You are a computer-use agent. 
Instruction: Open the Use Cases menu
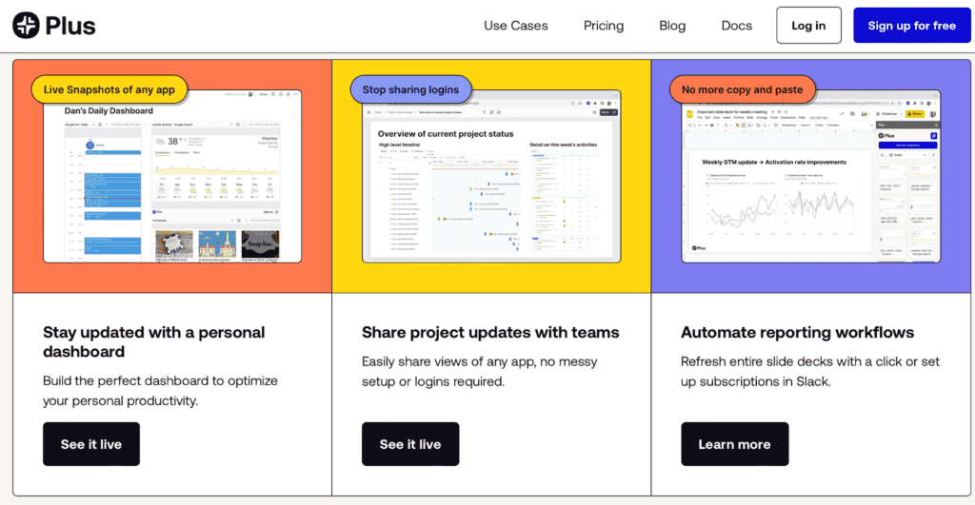[515, 26]
